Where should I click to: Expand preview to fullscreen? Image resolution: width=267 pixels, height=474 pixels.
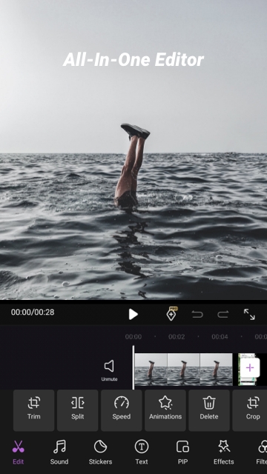pyautogui.click(x=249, y=314)
